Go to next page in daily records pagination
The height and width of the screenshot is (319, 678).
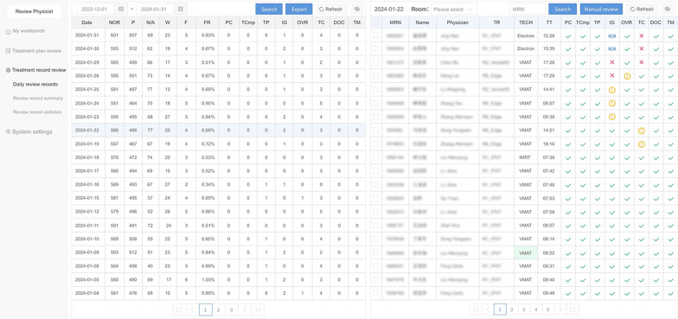pos(244,309)
